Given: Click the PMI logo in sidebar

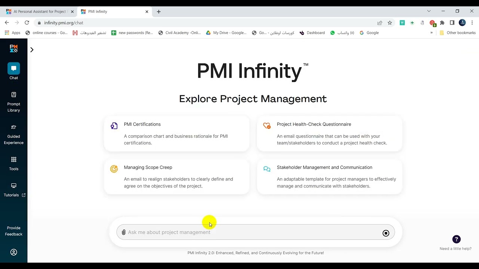Looking at the screenshot, I should pyautogui.click(x=14, y=49).
